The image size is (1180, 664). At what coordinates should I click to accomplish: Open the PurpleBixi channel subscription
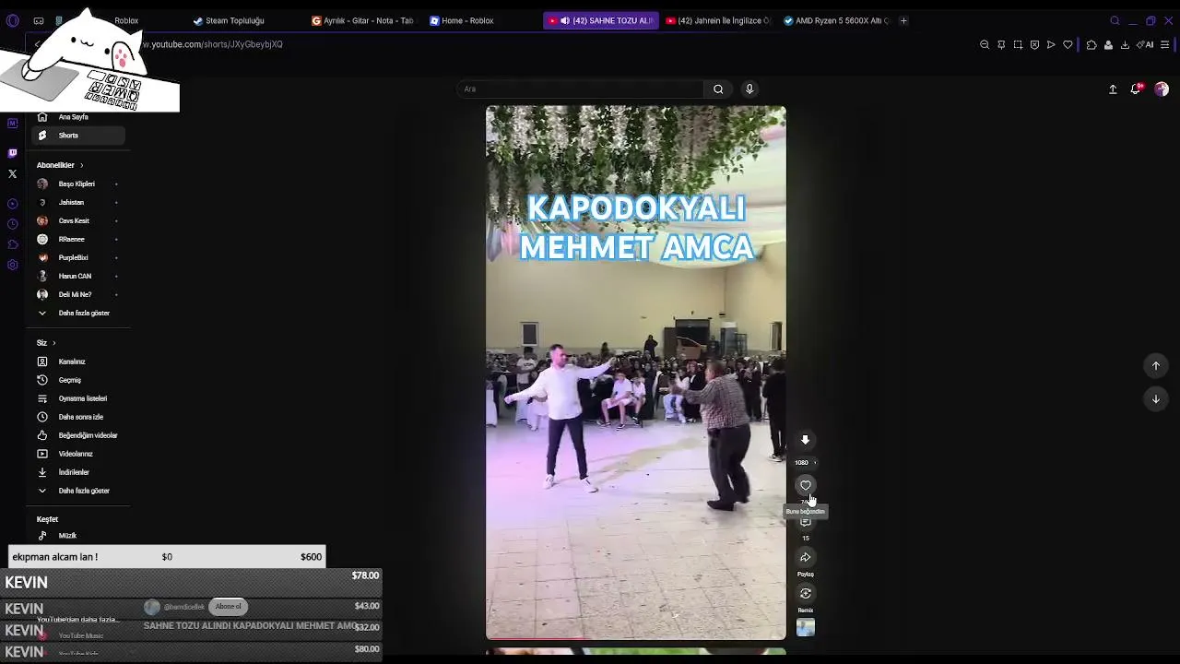[78, 257]
